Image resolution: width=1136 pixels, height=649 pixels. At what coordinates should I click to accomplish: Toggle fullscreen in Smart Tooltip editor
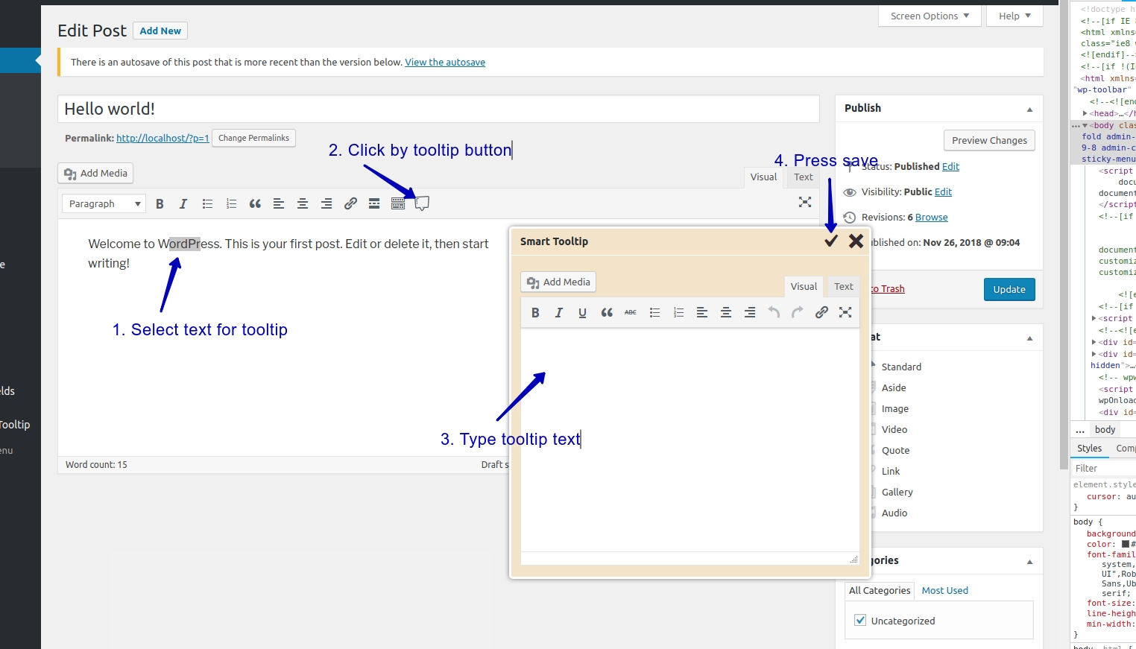[x=845, y=312]
